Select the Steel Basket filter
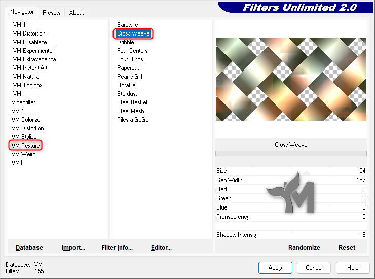The height and width of the screenshot is (279, 375). [132, 102]
